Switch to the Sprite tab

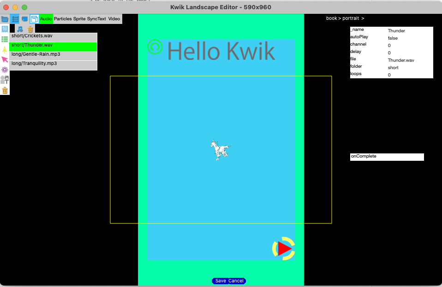pyautogui.click(x=79, y=19)
